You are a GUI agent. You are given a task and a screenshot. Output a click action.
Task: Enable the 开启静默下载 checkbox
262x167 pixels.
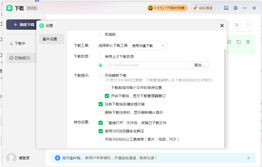click(x=101, y=76)
